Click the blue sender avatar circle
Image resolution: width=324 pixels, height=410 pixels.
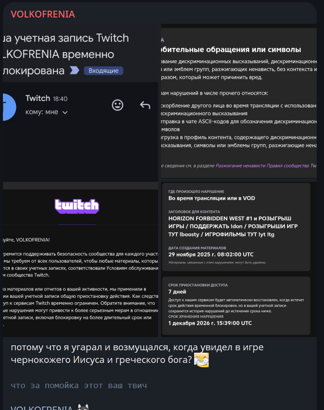coord(9,107)
